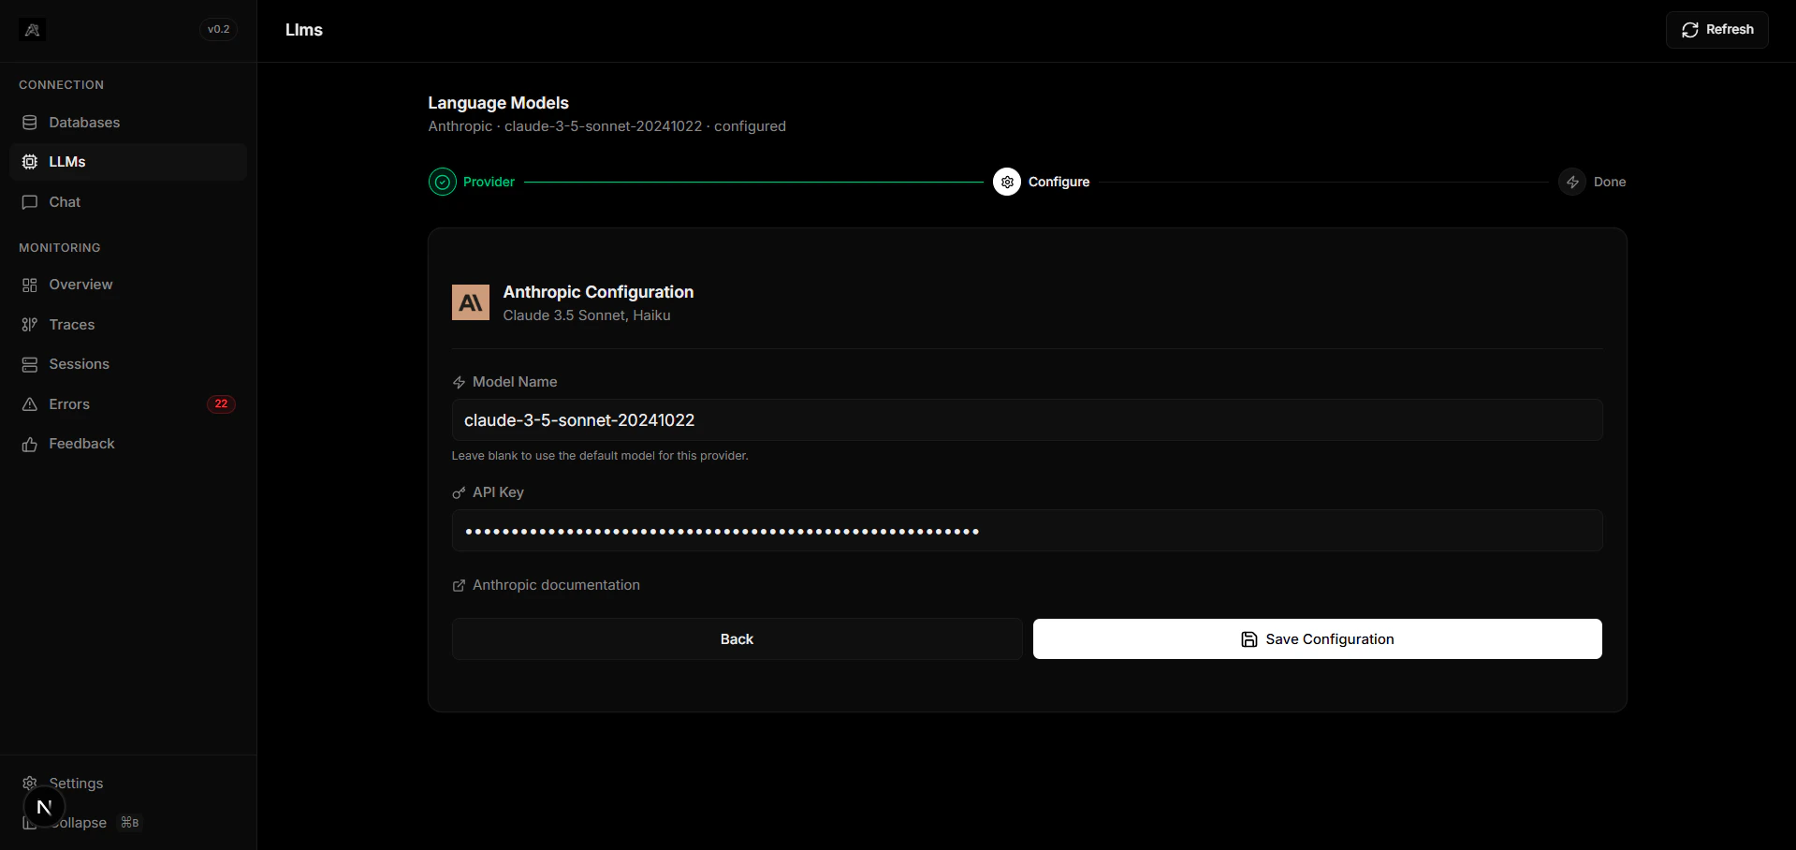Click the Back button
The image size is (1796, 850).
tap(737, 639)
